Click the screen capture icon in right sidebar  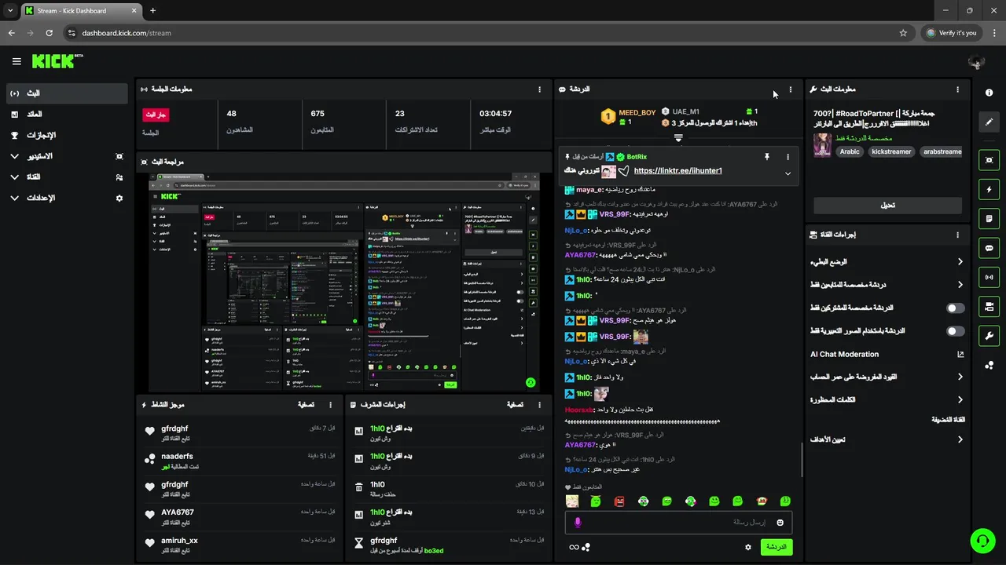coord(989,160)
